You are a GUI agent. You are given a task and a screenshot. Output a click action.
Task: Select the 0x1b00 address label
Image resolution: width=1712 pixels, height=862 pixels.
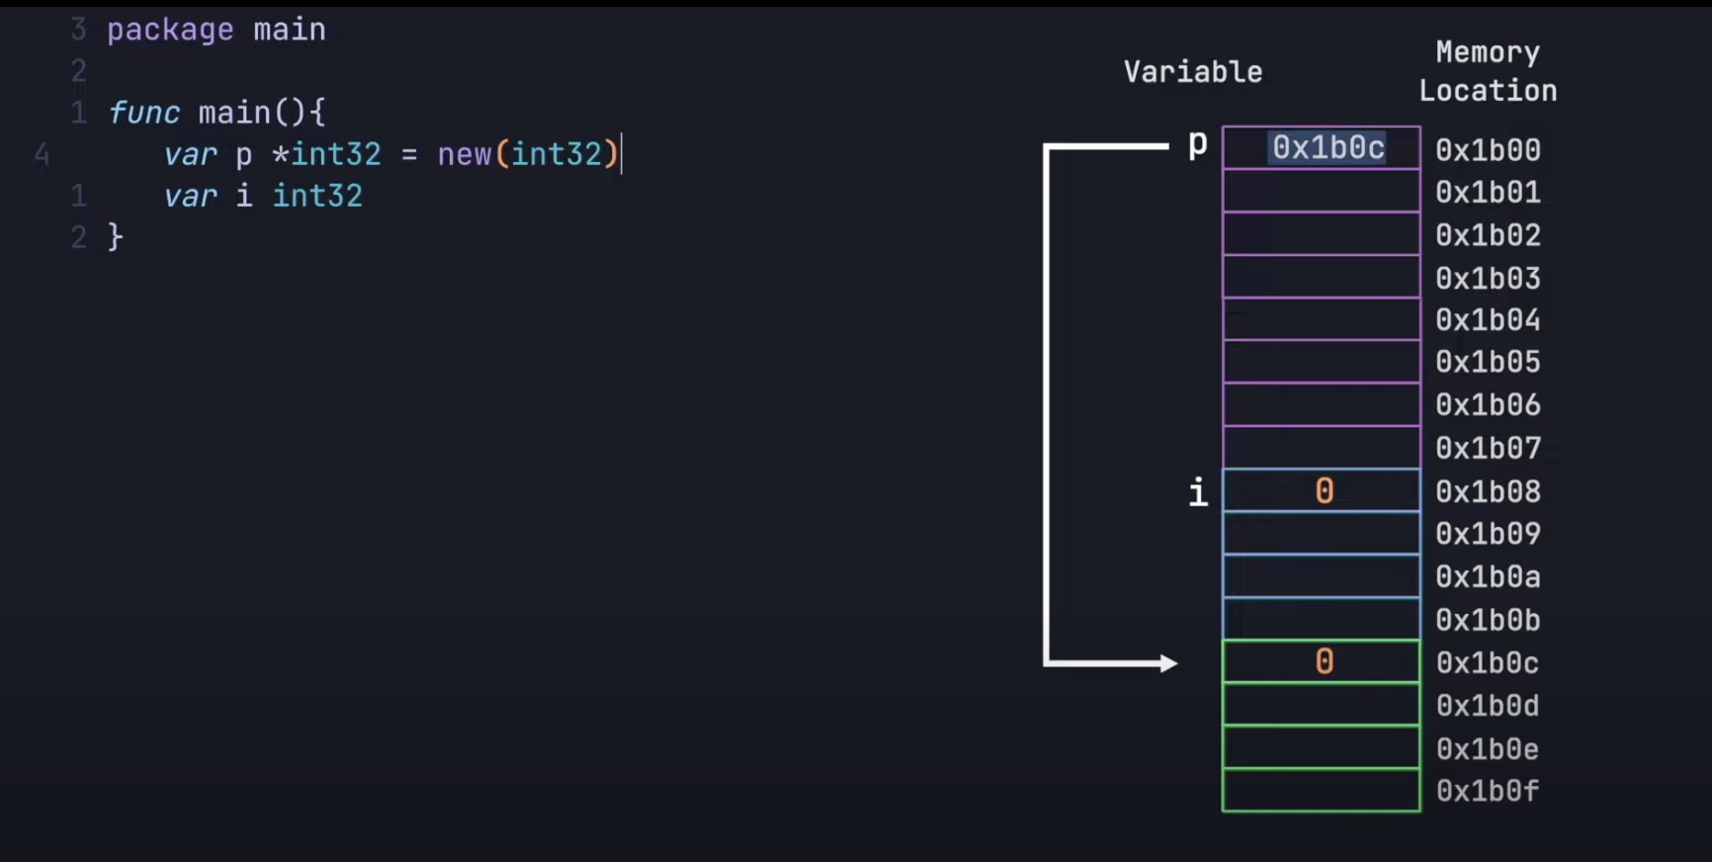pos(1488,150)
